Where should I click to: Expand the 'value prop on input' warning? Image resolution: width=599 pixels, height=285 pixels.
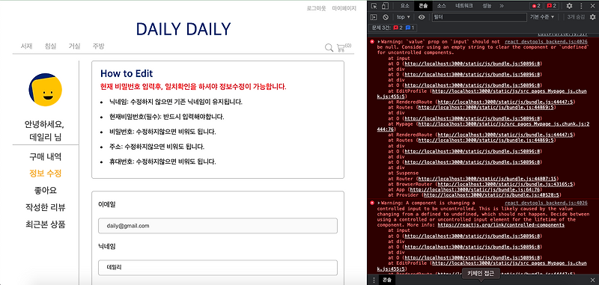click(379, 42)
